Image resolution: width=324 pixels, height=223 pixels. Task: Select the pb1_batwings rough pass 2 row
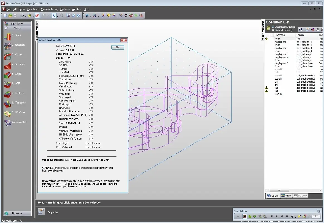pyautogui.click(x=294, y=57)
